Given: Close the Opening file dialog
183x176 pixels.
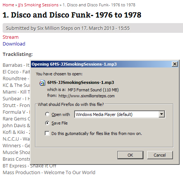Looking at the screenshot, I should point(175,64).
